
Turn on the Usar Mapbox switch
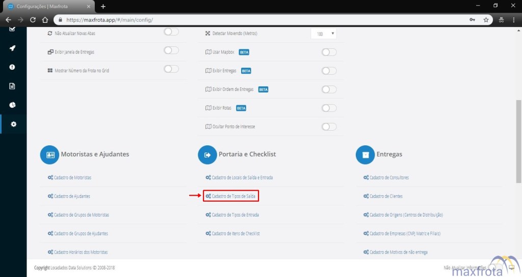[x=329, y=52]
